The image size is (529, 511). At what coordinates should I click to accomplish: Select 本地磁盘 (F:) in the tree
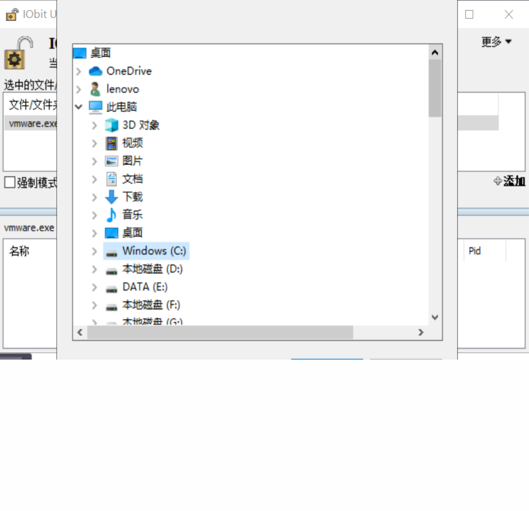point(151,305)
